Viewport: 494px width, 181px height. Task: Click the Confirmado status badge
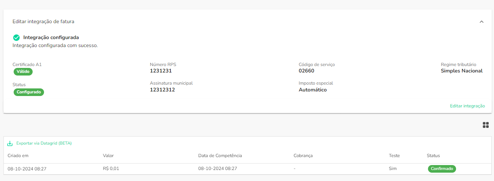coord(442,169)
